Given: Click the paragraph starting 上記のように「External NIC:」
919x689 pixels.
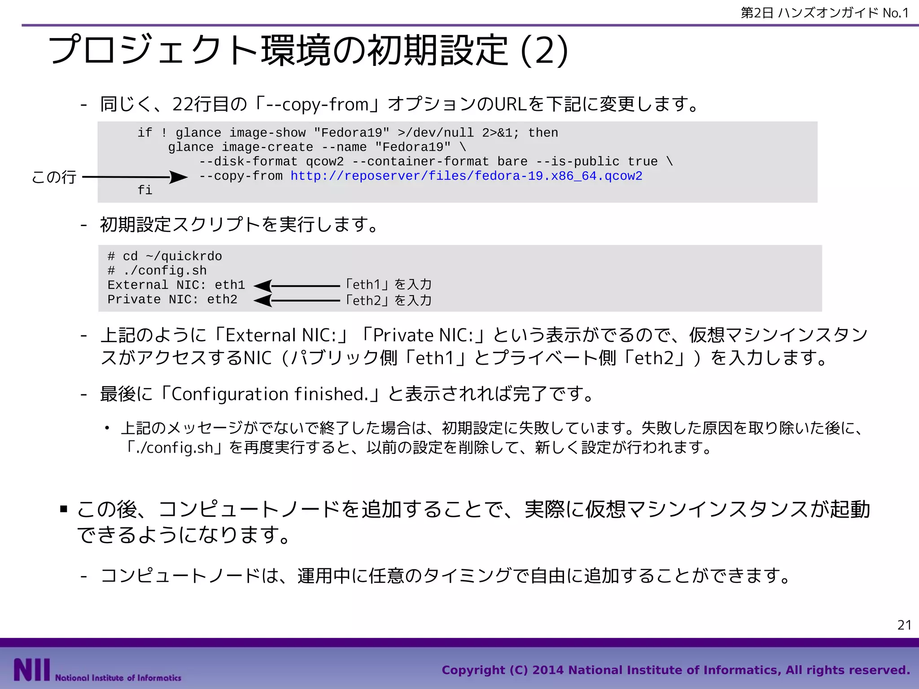Looking at the screenshot, I should 485,346.
